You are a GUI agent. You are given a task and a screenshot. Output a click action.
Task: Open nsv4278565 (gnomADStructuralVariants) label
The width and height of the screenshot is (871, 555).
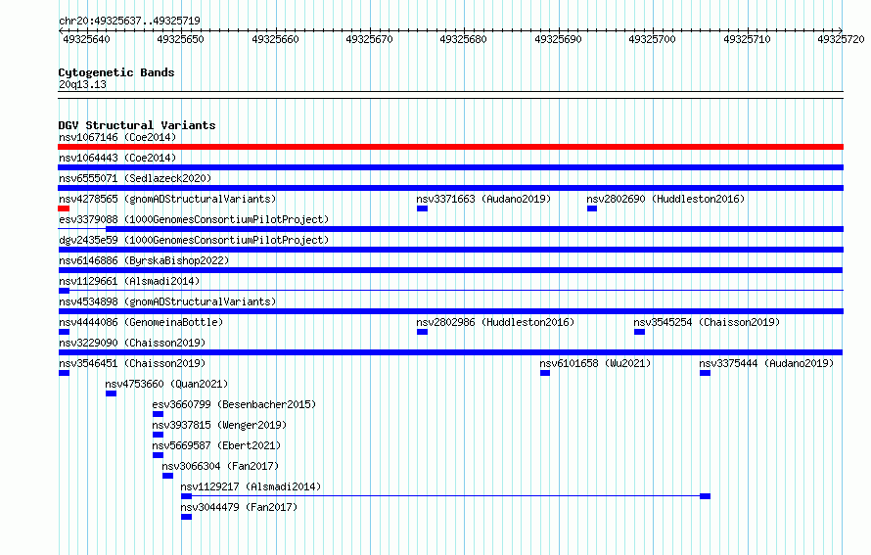pos(167,199)
